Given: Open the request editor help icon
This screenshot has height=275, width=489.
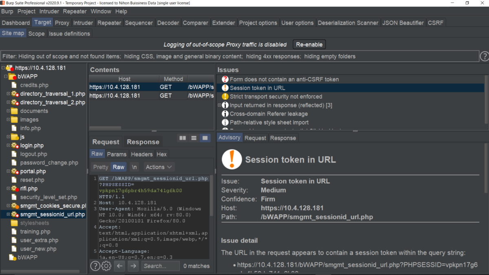Looking at the screenshot, I should point(95,266).
